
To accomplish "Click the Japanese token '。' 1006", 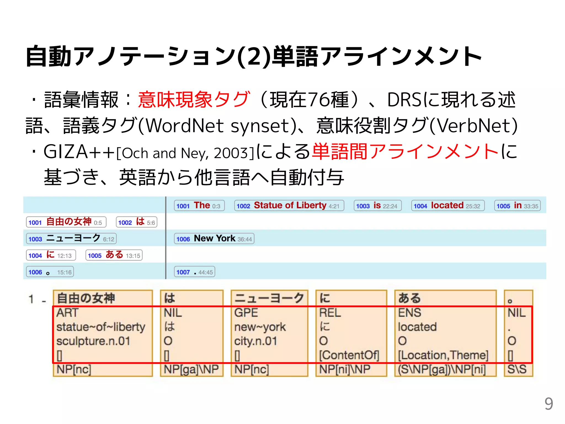I will click(50, 272).
